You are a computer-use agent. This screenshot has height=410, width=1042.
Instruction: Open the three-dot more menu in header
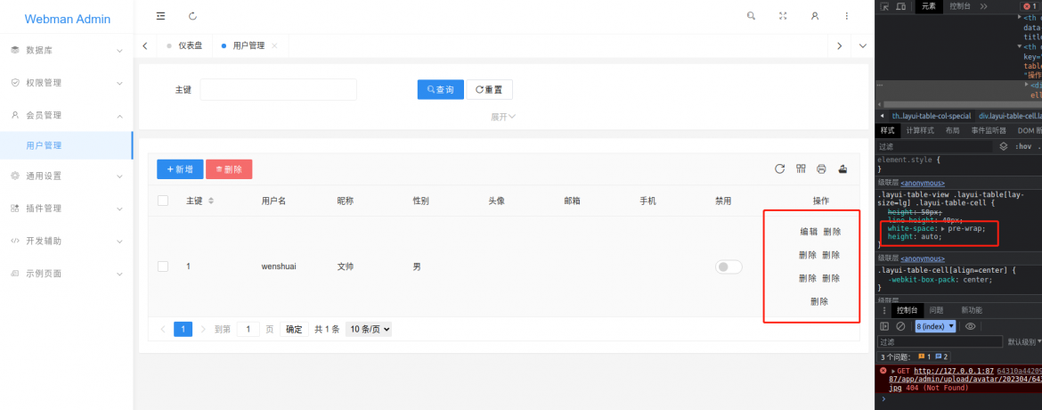coord(847,16)
